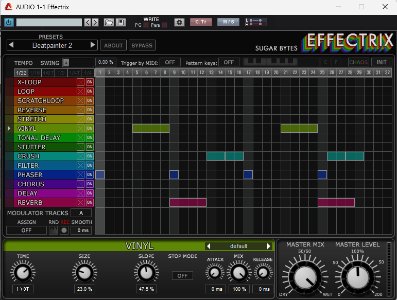Open modulator ASSIGN OFF dropdown

[27, 231]
